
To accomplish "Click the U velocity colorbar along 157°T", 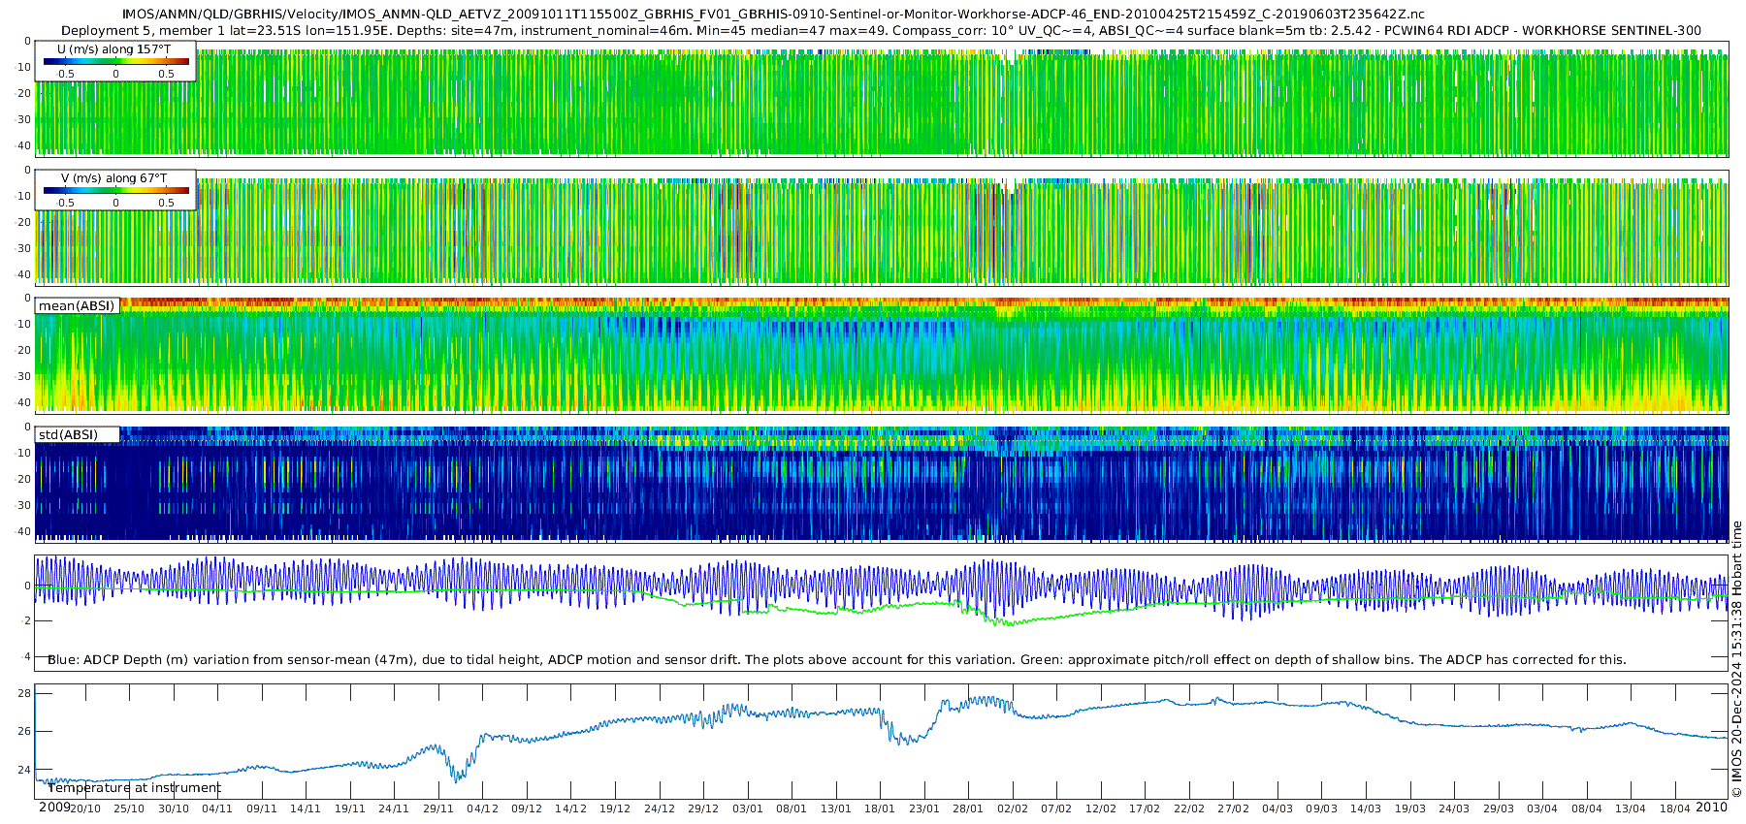I will tap(115, 61).
